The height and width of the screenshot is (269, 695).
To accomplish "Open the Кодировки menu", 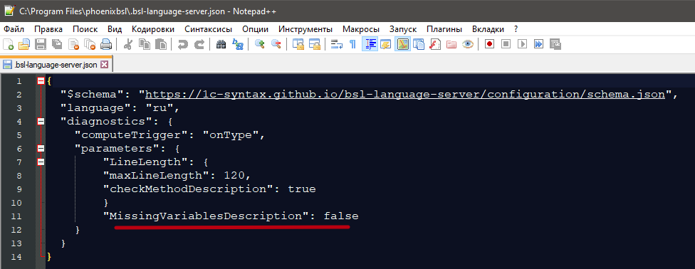I will pyautogui.click(x=153, y=29).
